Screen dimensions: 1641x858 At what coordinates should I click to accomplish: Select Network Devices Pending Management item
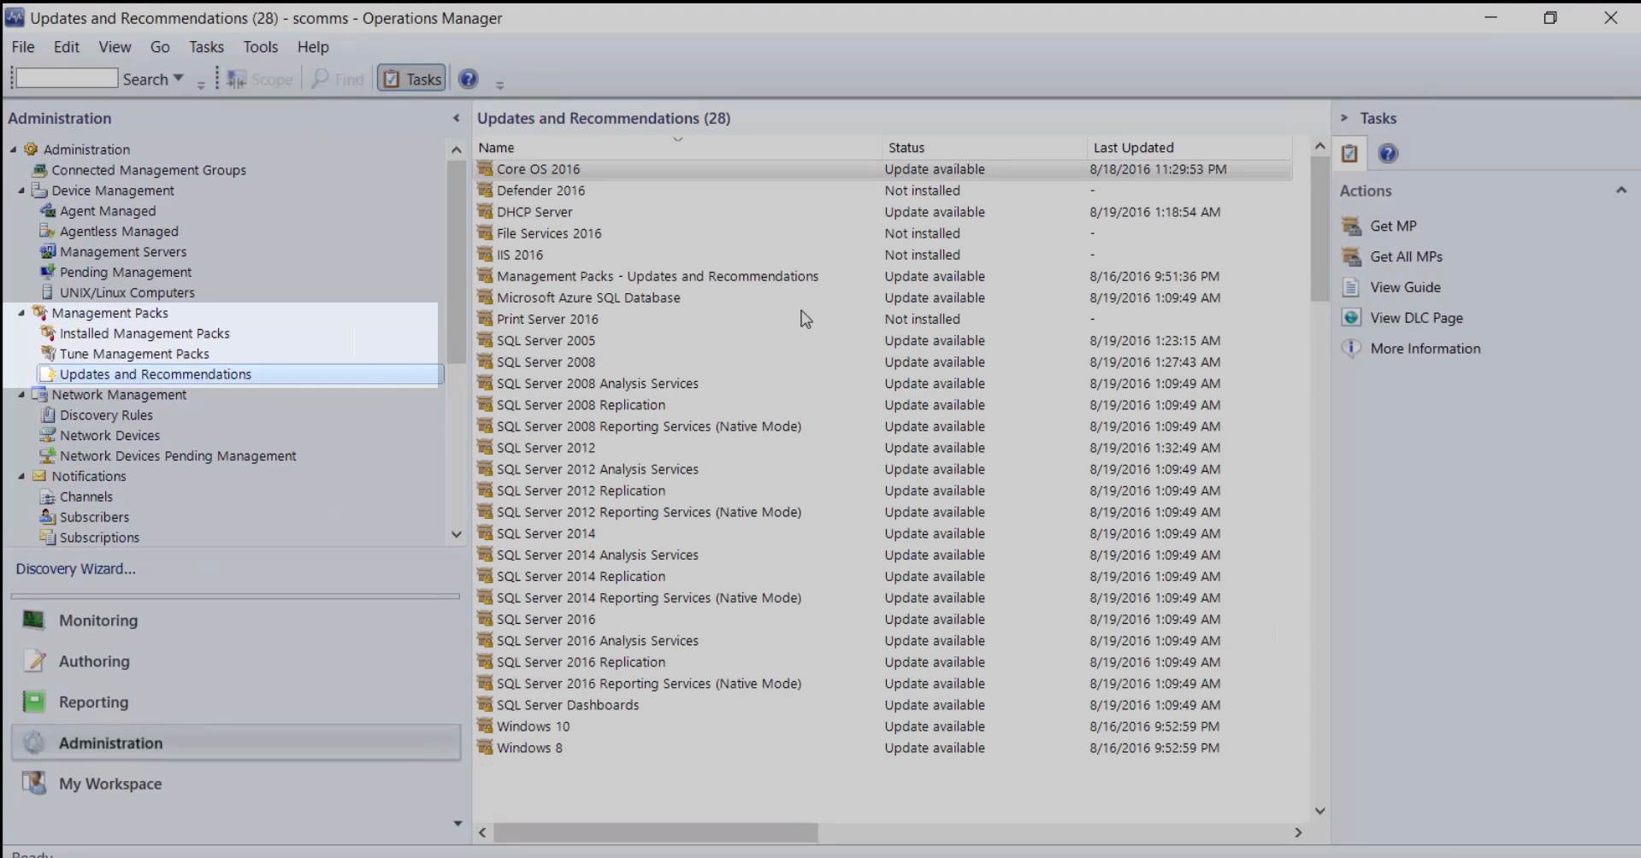pos(178,456)
